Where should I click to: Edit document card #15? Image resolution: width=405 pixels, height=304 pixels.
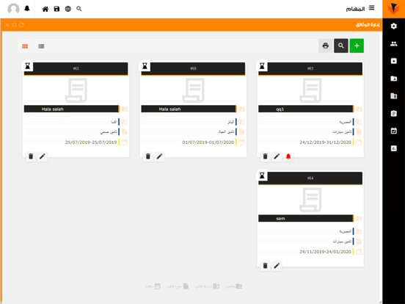click(277, 156)
